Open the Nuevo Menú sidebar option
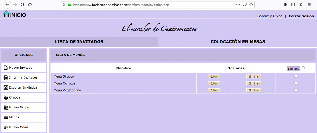The height and width of the screenshot is (133, 317). (24, 127)
